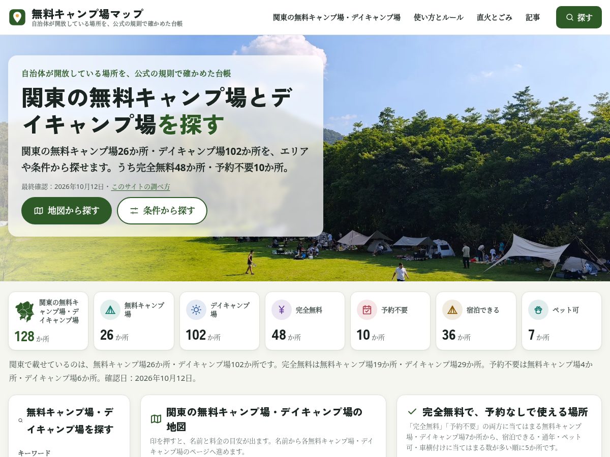Click the map icon in 地図から探す
Screen dimensions: 610x457
click(39, 211)
